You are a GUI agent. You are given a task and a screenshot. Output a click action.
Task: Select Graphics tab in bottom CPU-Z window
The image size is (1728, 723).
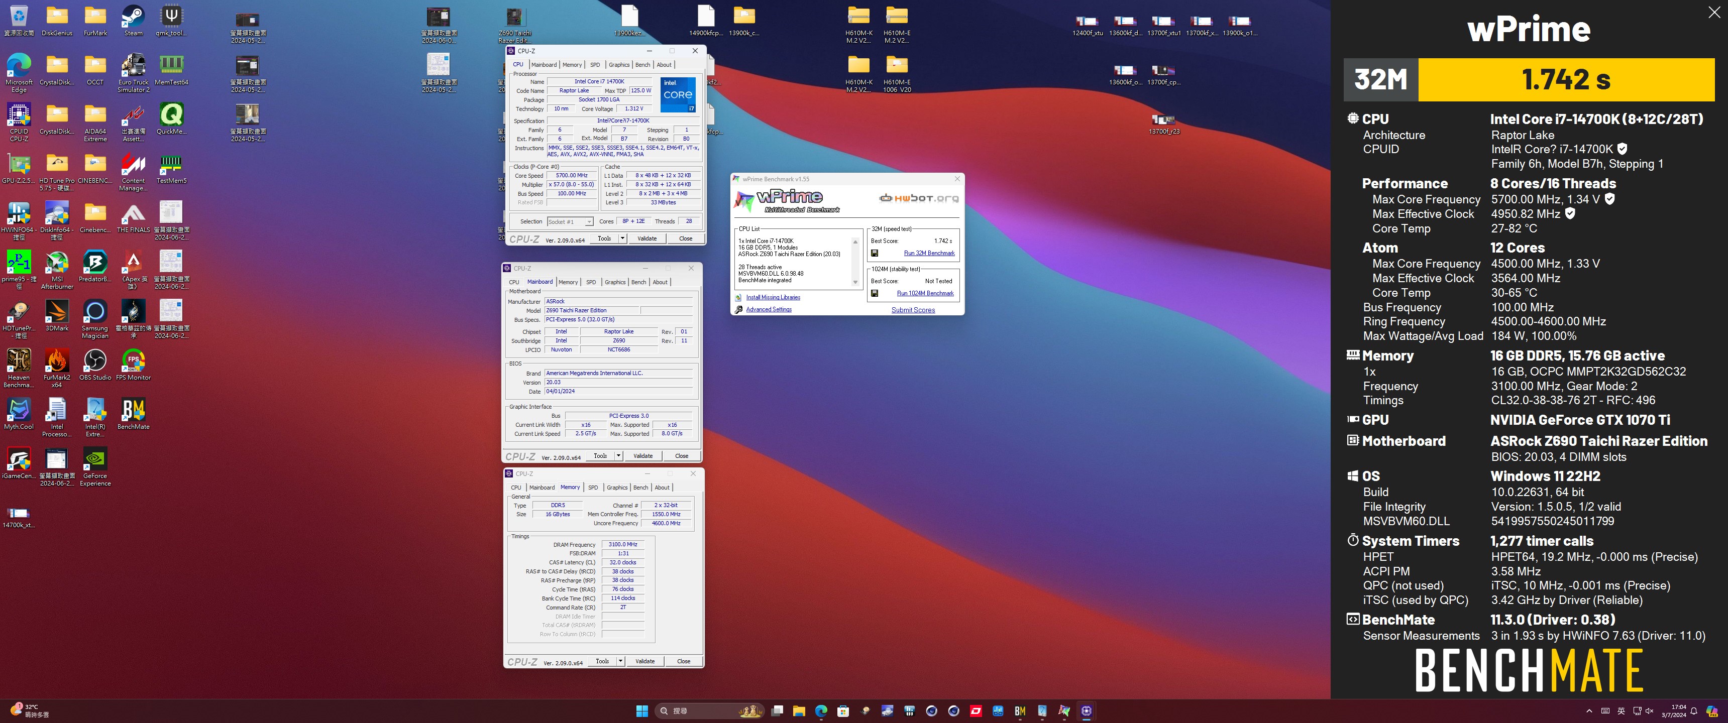[x=617, y=488]
